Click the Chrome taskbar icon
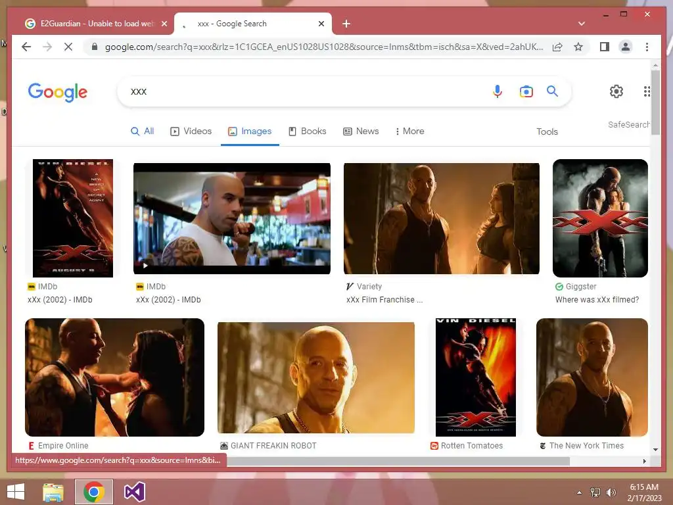This screenshot has width=673, height=505. [94, 492]
